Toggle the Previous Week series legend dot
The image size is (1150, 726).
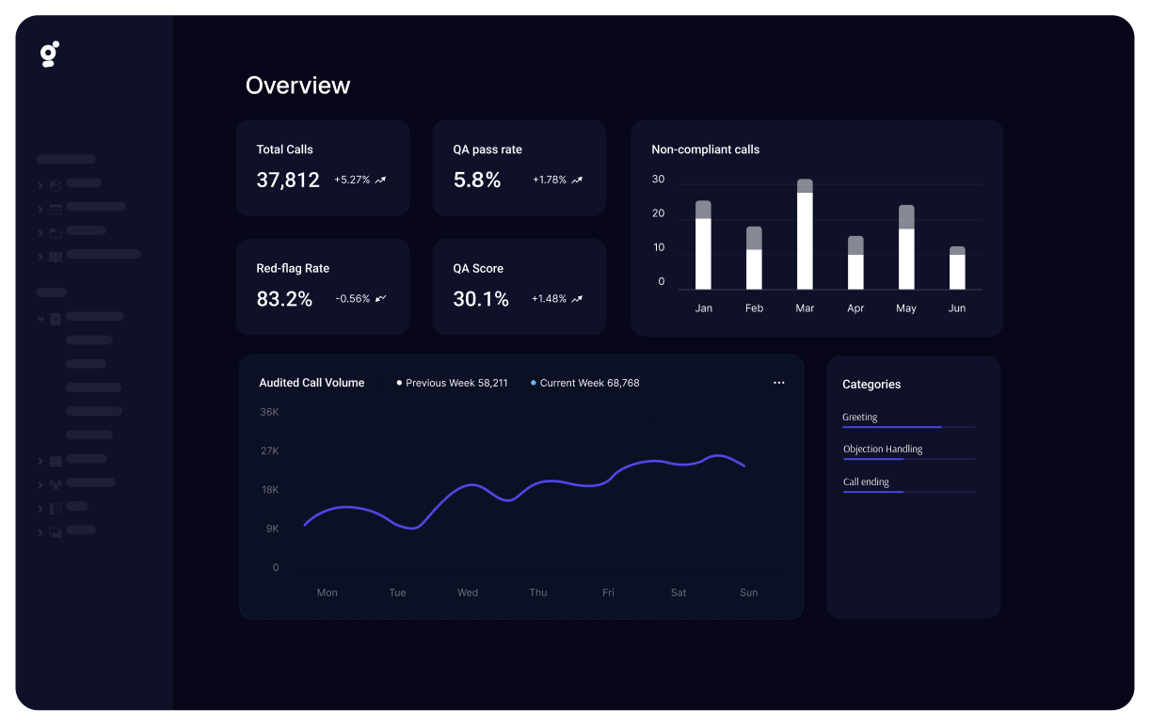tap(399, 383)
